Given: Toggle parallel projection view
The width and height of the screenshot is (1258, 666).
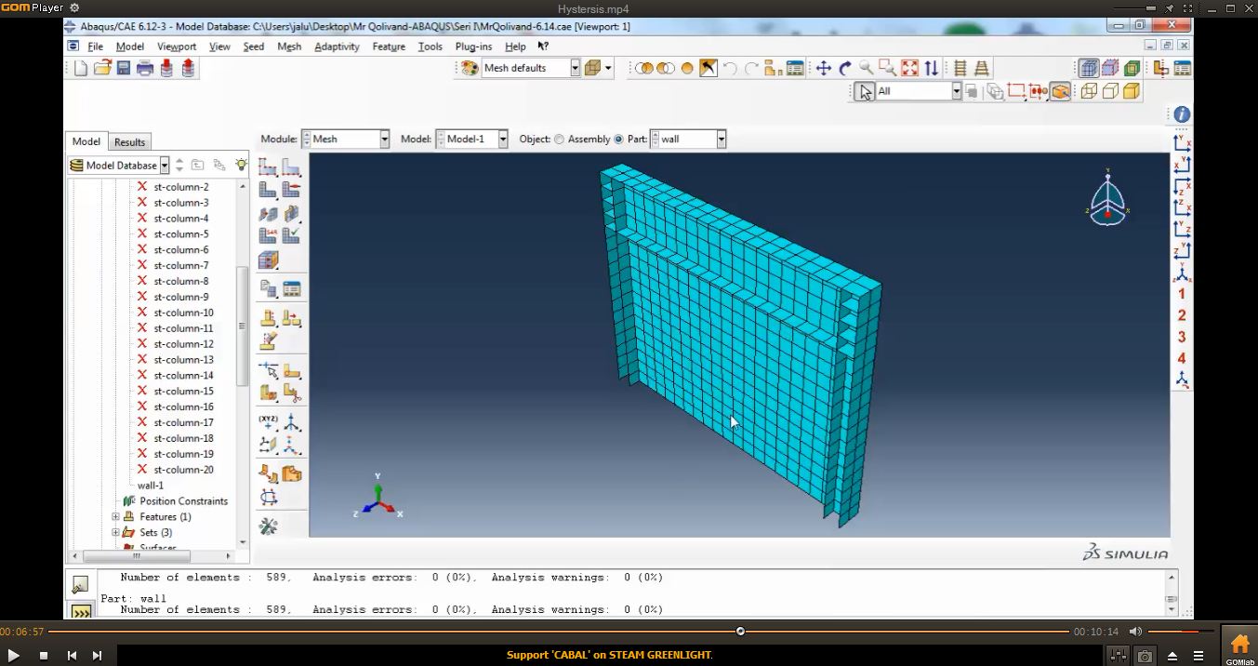Looking at the screenshot, I should click(960, 68).
